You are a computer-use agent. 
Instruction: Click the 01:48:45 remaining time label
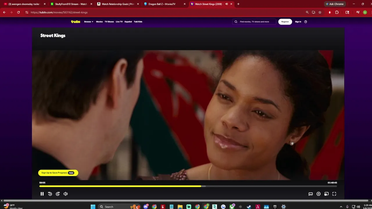(x=332, y=183)
